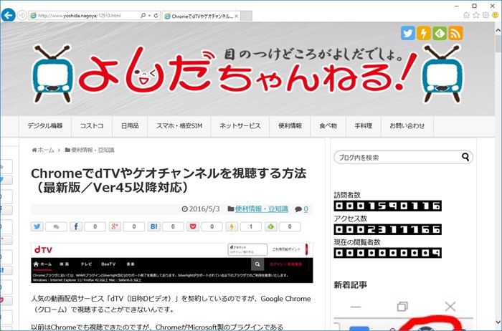Click the green Feedly share icon

click(271, 226)
